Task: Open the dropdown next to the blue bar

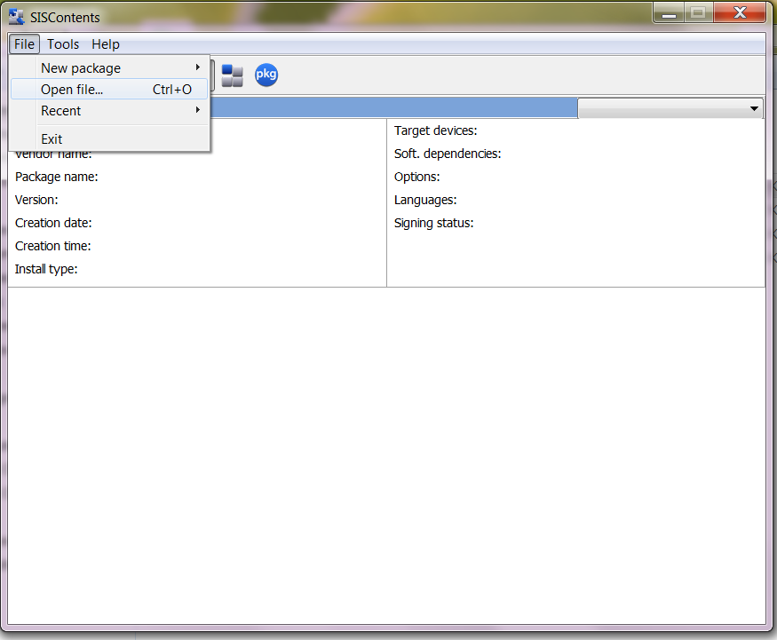Action: pos(670,108)
